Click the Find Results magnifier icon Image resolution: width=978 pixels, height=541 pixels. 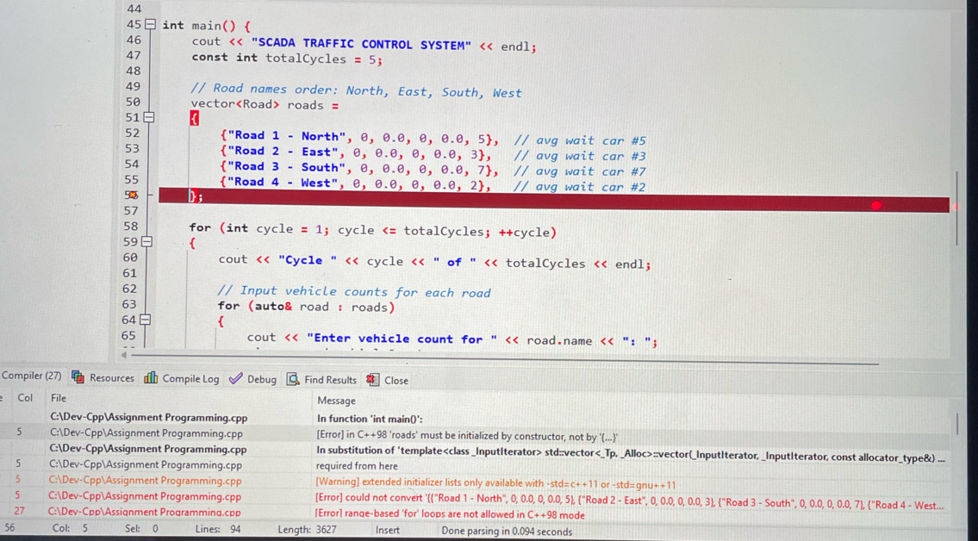pos(293,379)
